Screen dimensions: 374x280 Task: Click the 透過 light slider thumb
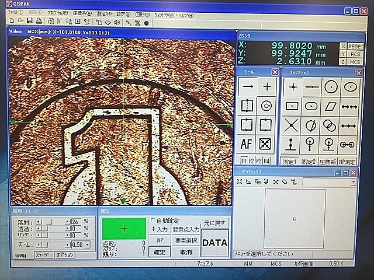coord(44,229)
